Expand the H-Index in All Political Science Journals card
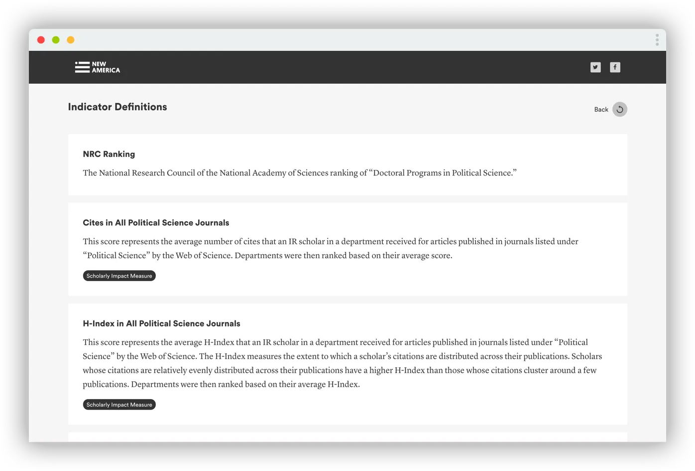 pyautogui.click(x=162, y=323)
